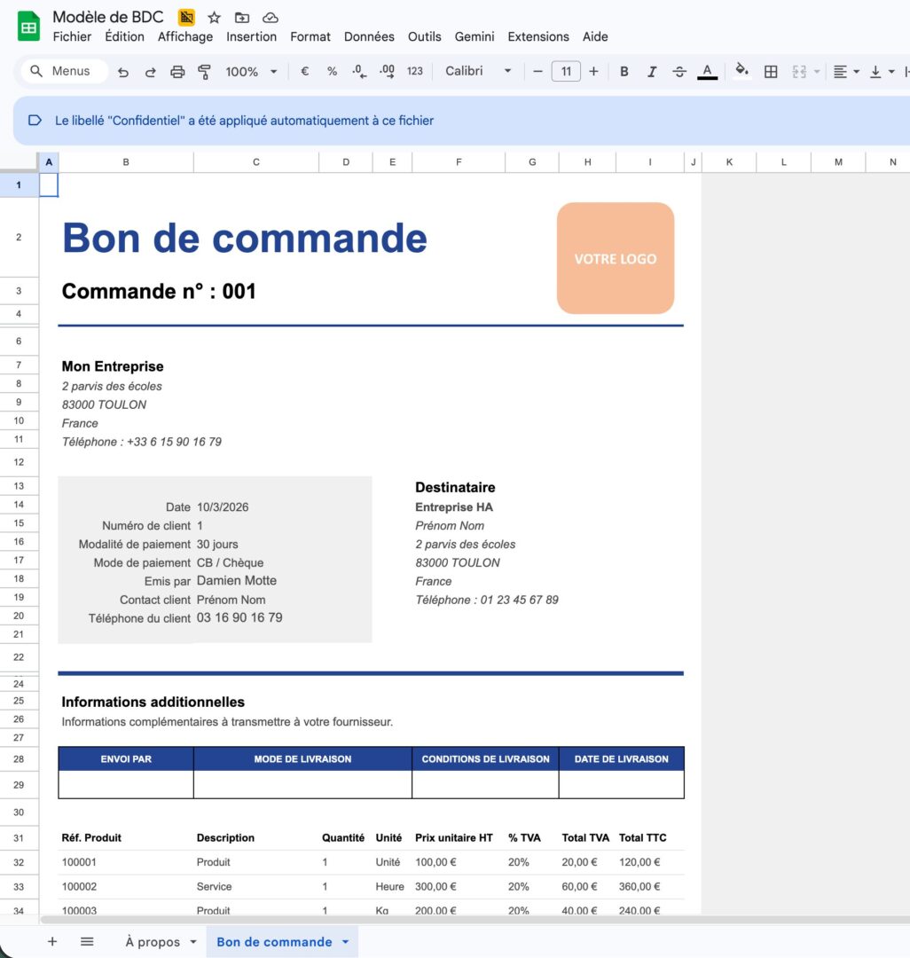Expand the merge cells dropdown arrow
The width and height of the screenshot is (910, 958).
click(817, 72)
